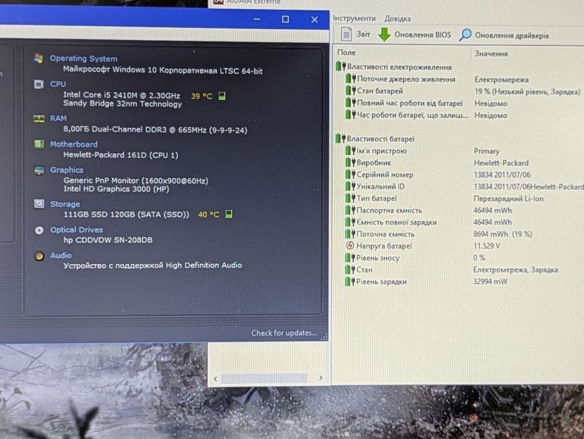
Task: Click battery icon beside Виробник row
Action: (x=350, y=162)
